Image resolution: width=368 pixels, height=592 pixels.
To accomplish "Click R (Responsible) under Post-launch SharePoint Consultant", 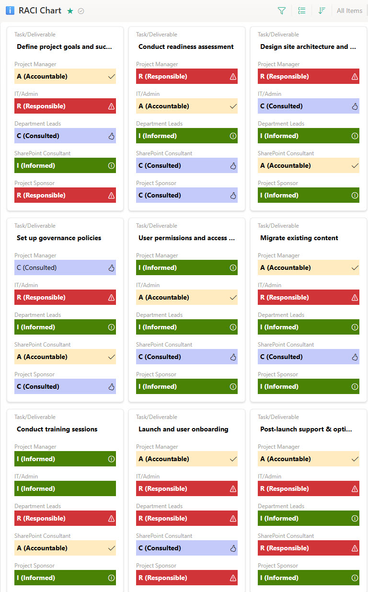I will coord(309,548).
